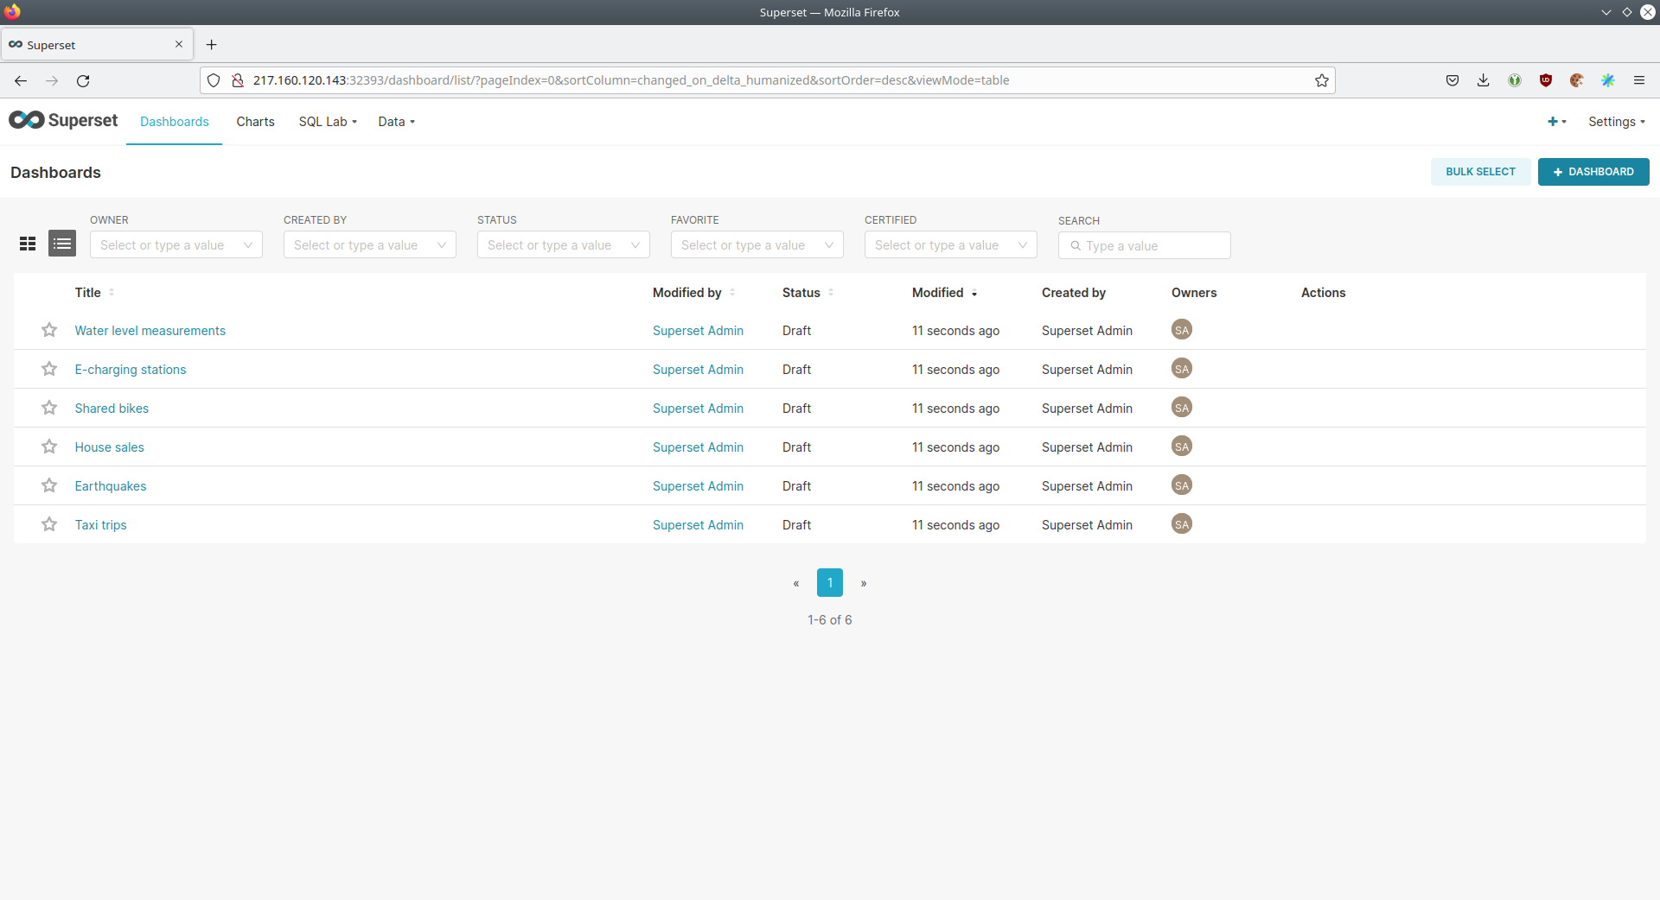This screenshot has width=1660, height=900.
Task: Expand the Status filter dropdown
Action: (563, 245)
